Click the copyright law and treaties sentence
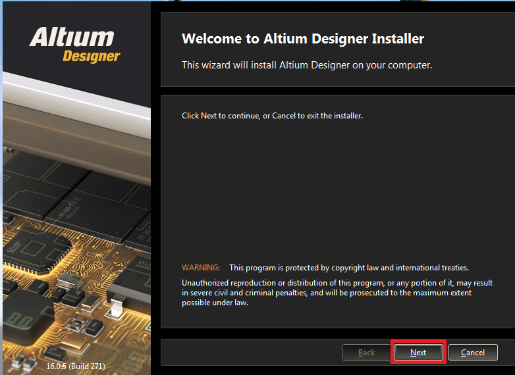Screen dimensions: 515x375 [x=348, y=268]
